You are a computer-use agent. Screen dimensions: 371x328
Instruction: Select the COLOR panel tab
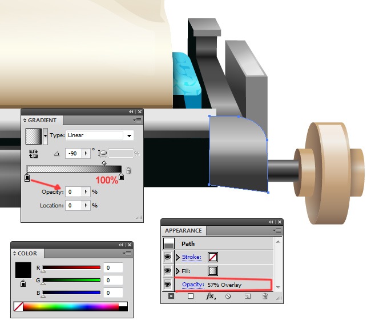(27, 253)
